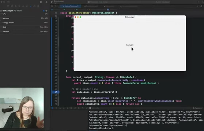This screenshot has width=204, height=131.
Task: Click the DiskAnalyer app window title bar
Action: [130, 17]
